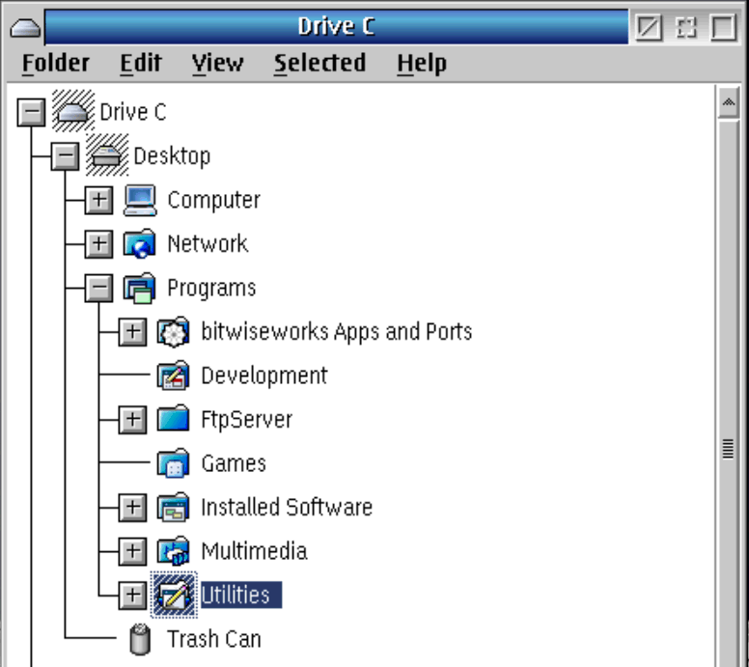Click the Drive C tree icon
This screenshot has width=749, height=667.
point(73,111)
